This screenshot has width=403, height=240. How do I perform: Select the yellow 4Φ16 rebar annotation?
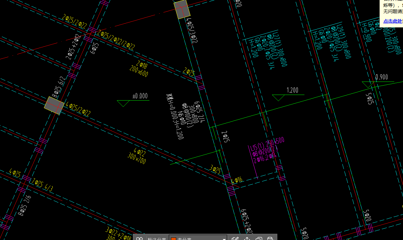(x=237, y=180)
